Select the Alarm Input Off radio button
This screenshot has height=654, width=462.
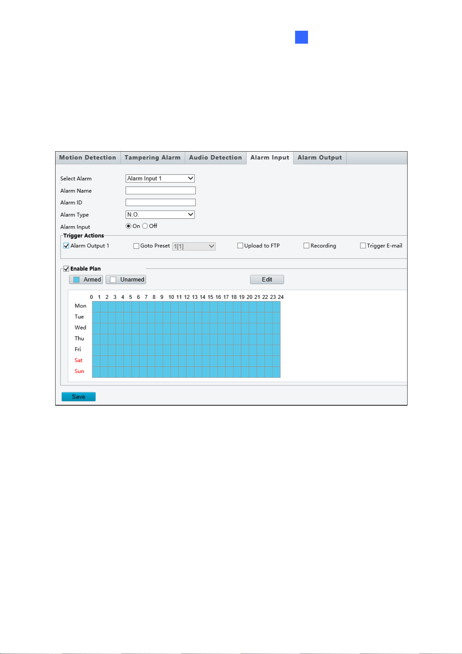click(145, 226)
